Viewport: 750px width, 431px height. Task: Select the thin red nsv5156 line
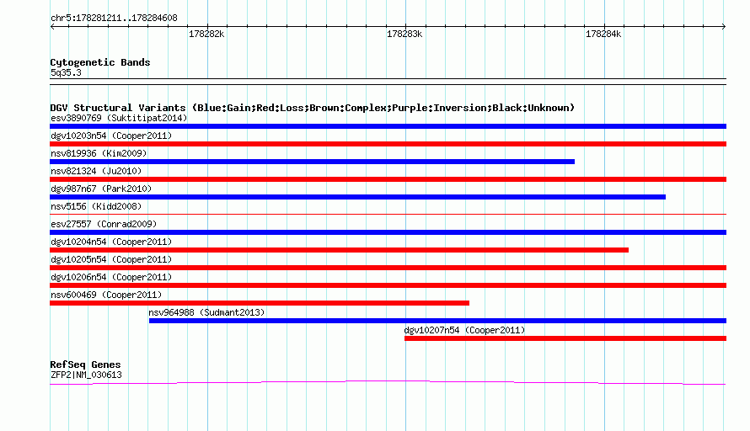coord(388,214)
